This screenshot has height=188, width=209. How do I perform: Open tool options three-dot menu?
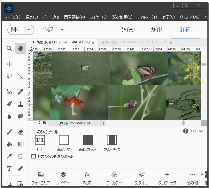click(193, 131)
